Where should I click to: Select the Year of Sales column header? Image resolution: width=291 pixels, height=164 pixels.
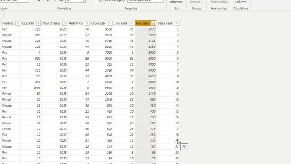pos(51,23)
